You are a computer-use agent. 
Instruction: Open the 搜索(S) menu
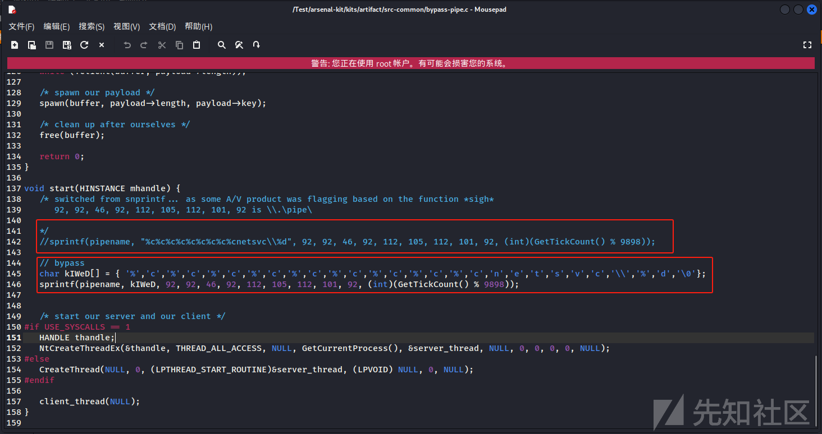coord(92,26)
